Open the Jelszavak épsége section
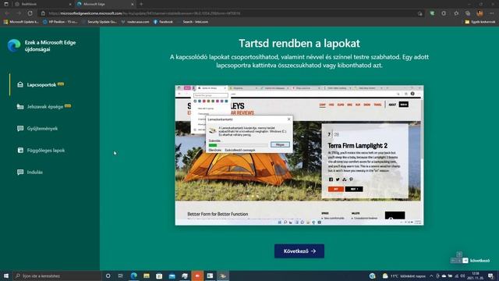499x281 pixels. coord(44,107)
